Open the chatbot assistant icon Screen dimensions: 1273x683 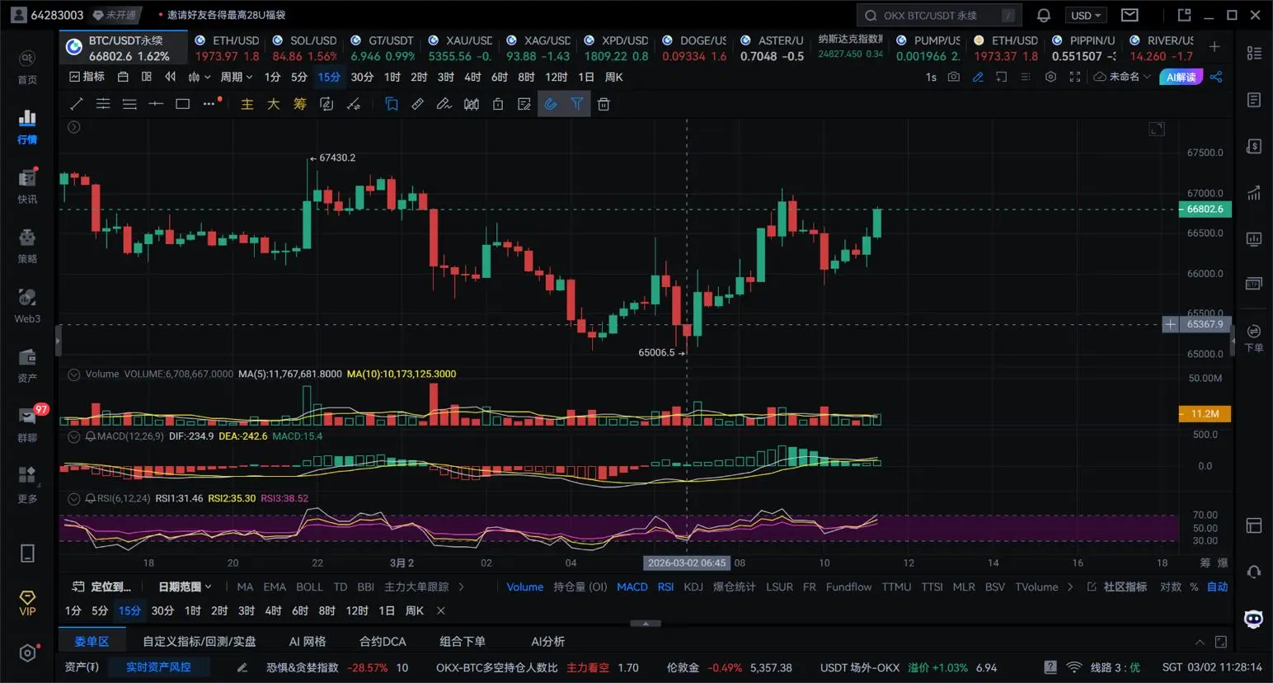click(x=1253, y=619)
